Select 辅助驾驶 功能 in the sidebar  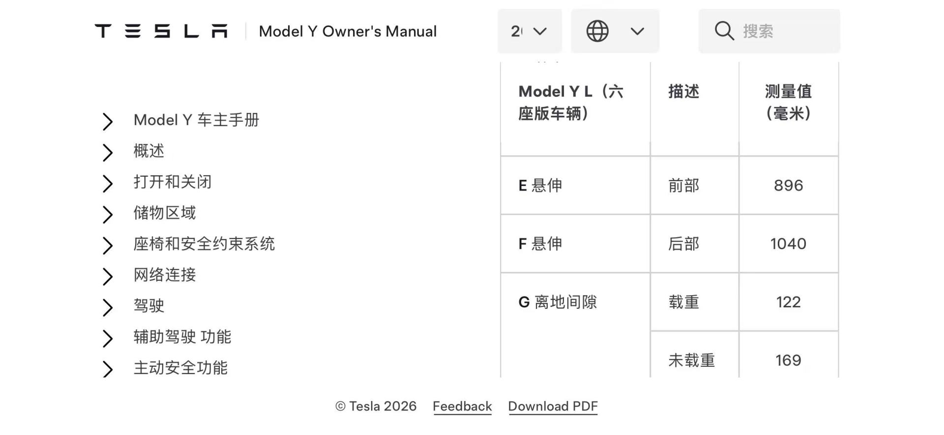click(x=182, y=336)
